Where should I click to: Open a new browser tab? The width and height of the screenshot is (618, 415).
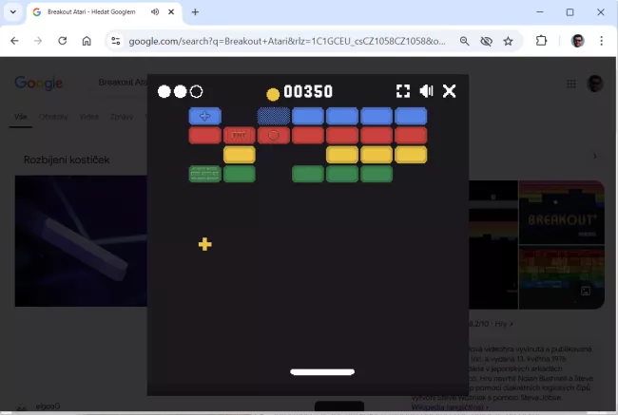click(195, 12)
